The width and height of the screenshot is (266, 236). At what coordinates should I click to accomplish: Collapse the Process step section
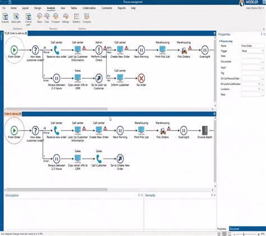tap(220, 41)
